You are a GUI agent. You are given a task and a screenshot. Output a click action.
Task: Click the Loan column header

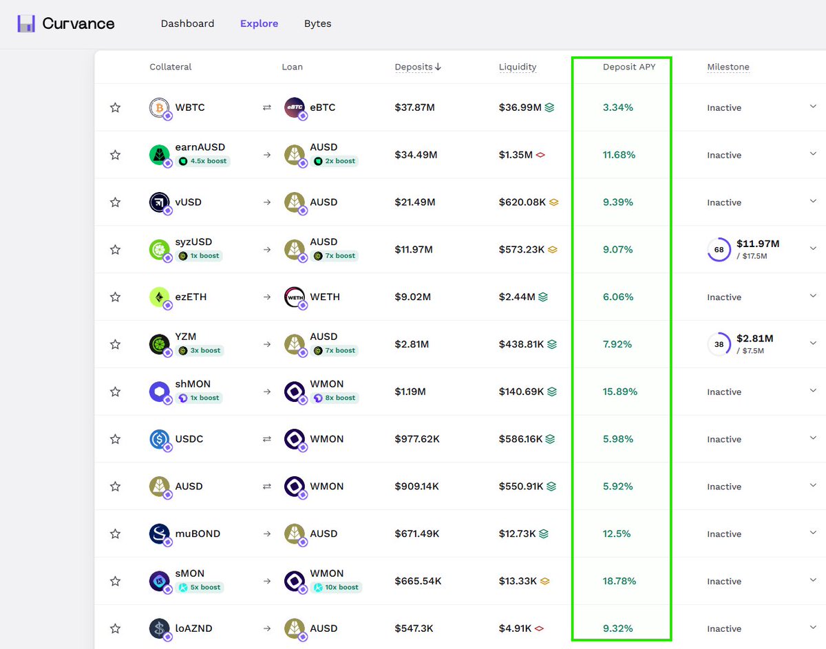[x=292, y=67]
